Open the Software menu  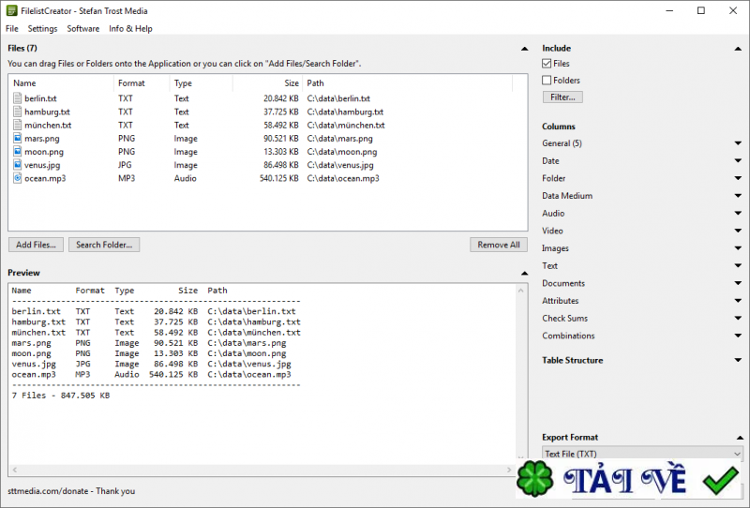83,29
